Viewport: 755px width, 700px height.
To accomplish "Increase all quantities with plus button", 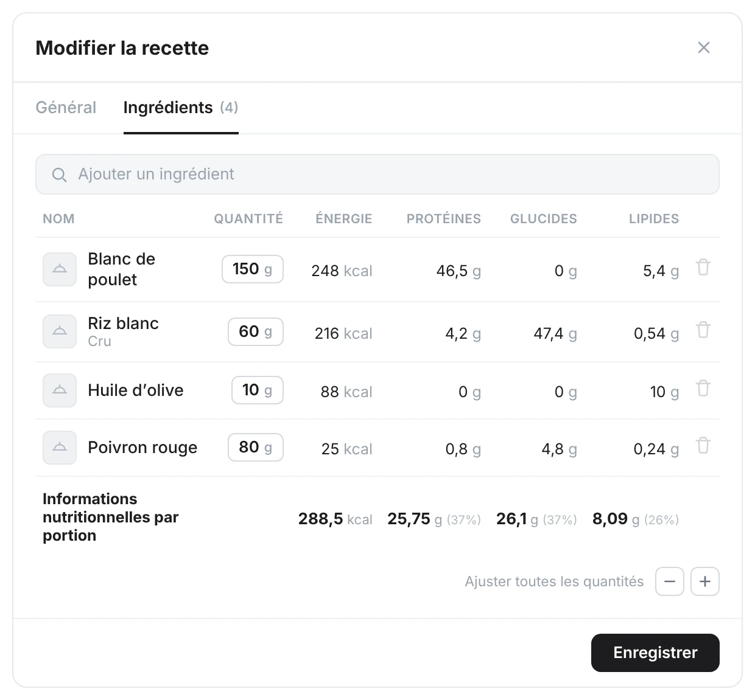I will click(x=705, y=581).
